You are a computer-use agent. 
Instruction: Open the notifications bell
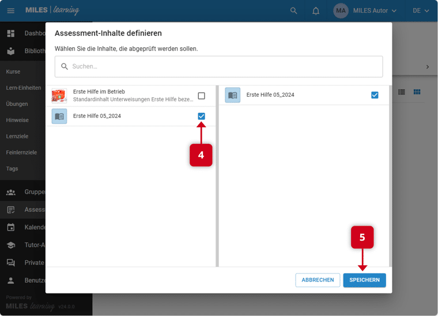[x=316, y=11]
